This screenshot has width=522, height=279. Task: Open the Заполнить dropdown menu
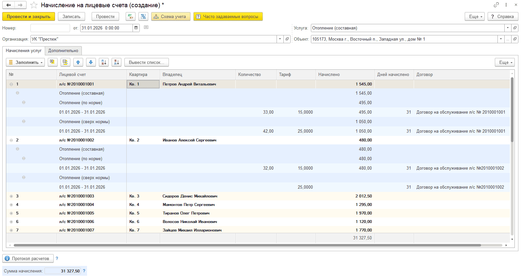(x=25, y=62)
